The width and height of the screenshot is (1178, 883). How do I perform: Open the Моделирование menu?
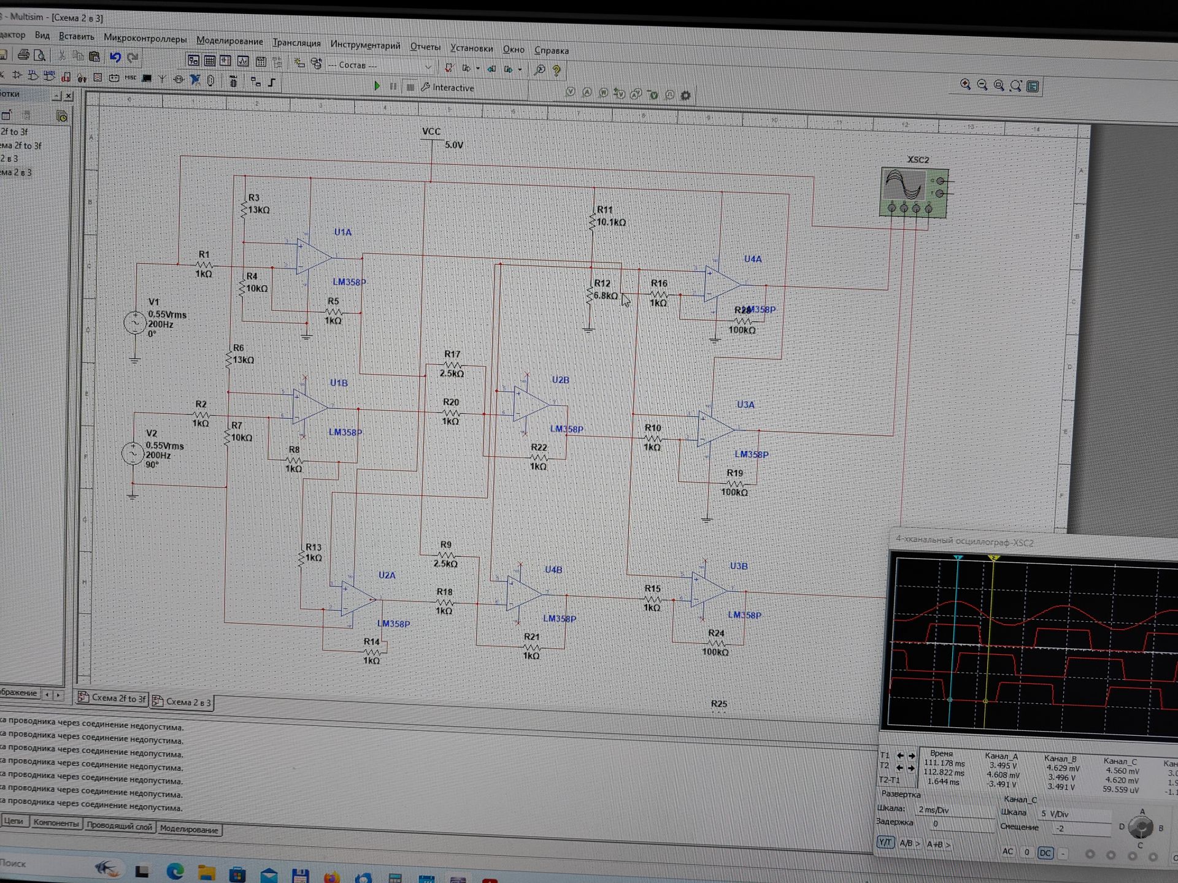click(229, 41)
